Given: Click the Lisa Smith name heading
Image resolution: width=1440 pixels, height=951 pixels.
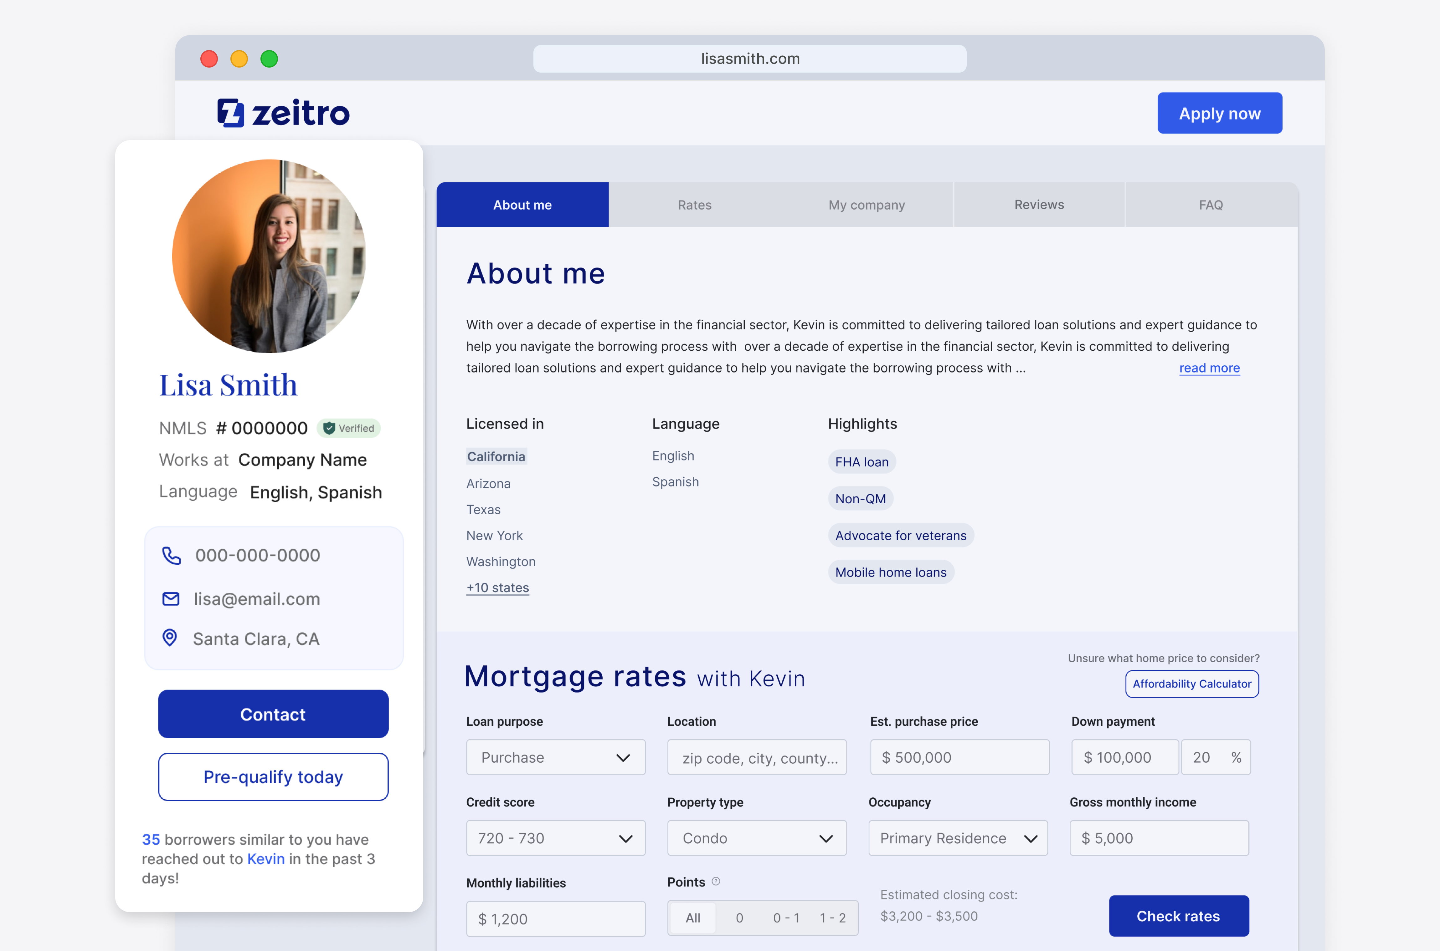Looking at the screenshot, I should [228, 384].
